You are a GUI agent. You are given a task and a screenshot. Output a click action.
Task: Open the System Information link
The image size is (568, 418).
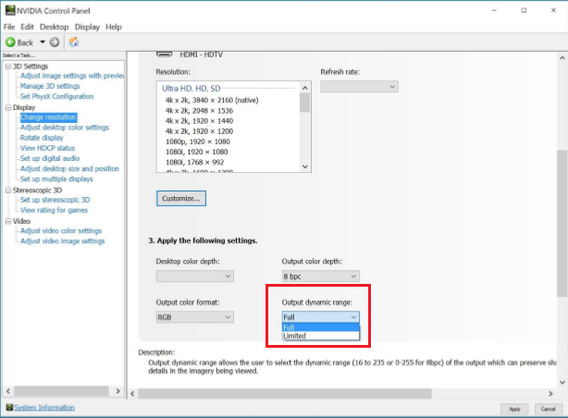(x=44, y=408)
